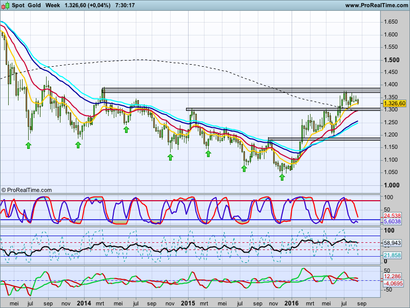Select the Spot Gold instrument title

26,5
